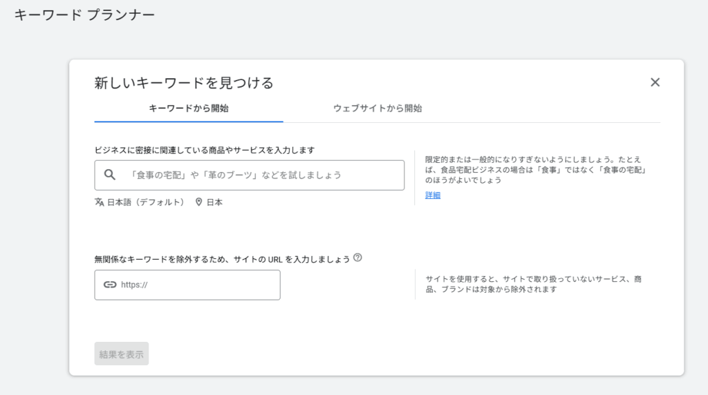Click the chain link icon in URL box
The image size is (708, 395).
[x=109, y=285]
